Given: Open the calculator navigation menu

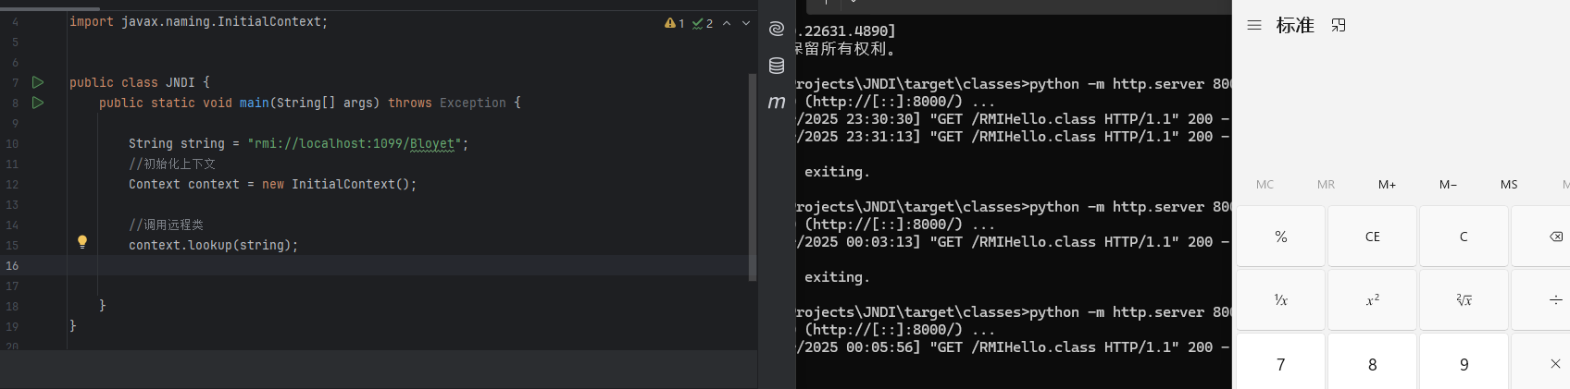Looking at the screenshot, I should 1254,25.
